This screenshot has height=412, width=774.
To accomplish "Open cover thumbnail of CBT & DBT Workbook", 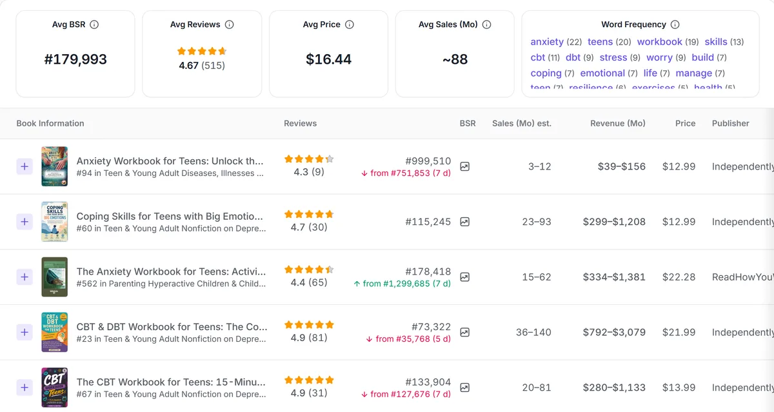I will [55, 333].
